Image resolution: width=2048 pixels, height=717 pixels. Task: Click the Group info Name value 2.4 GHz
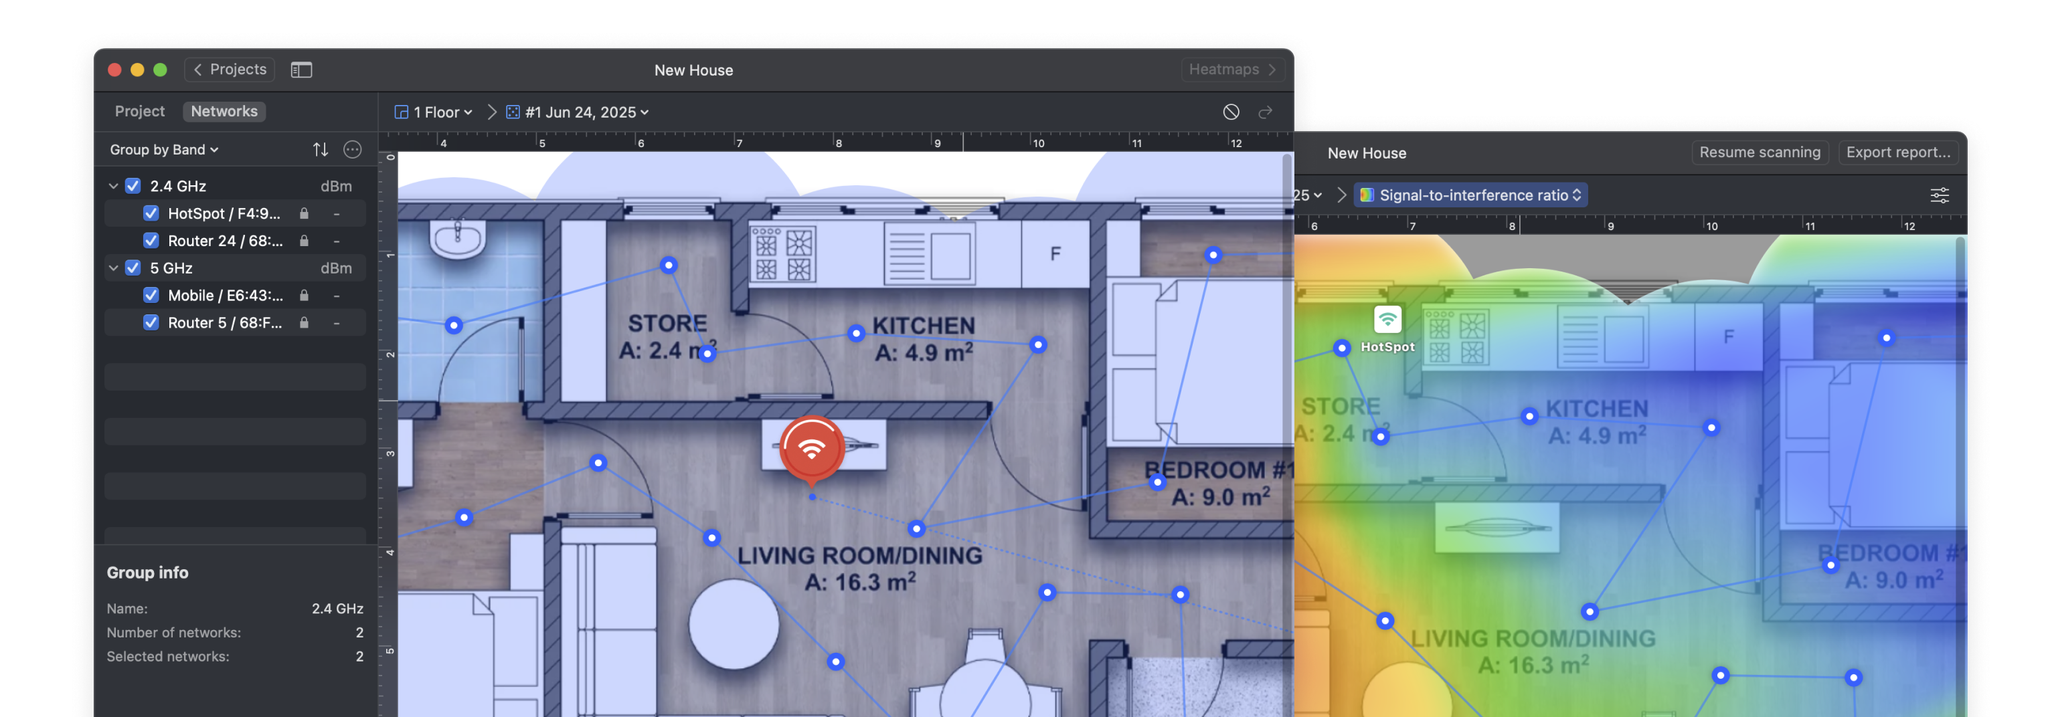point(337,608)
